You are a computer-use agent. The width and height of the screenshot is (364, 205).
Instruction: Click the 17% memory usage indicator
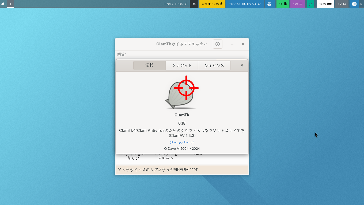298,4
